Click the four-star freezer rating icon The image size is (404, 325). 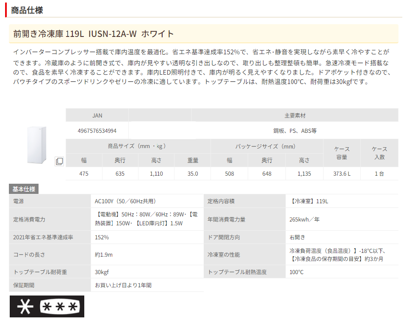[47, 306]
